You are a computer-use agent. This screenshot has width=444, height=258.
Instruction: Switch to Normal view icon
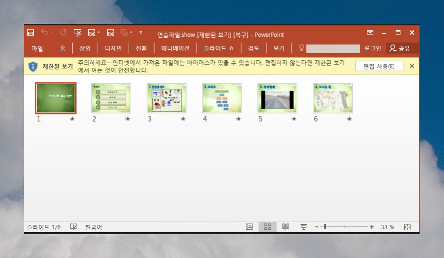point(249,227)
